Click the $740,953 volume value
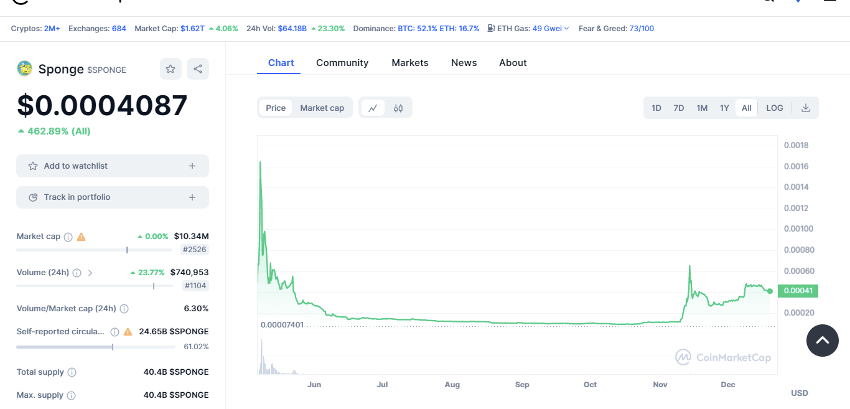Viewport: 850px width, 409px height. tap(189, 273)
